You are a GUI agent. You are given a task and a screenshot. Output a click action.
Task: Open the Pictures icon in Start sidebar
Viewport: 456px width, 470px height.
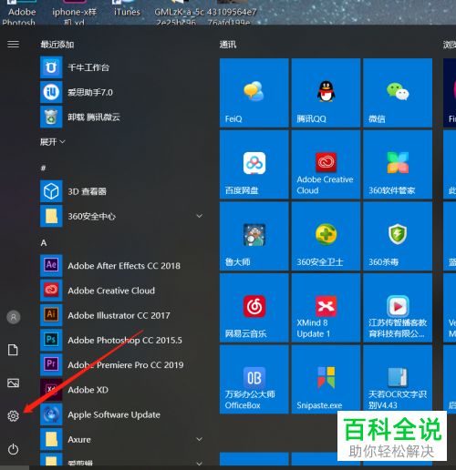pos(13,383)
